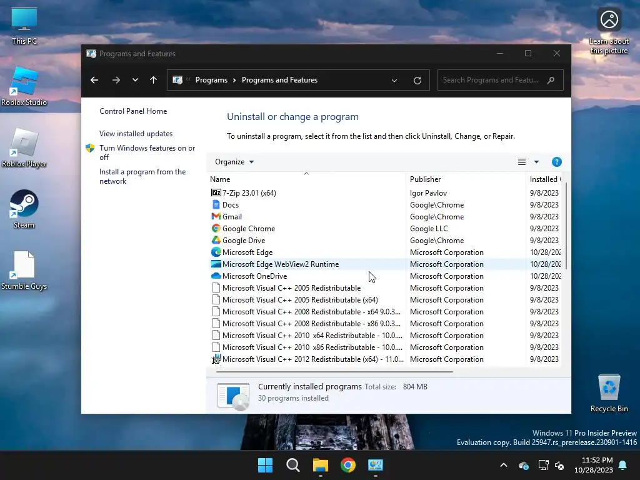Select the Google Drive entry icon
The height and width of the screenshot is (480, 640).
click(x=216, y=240)
